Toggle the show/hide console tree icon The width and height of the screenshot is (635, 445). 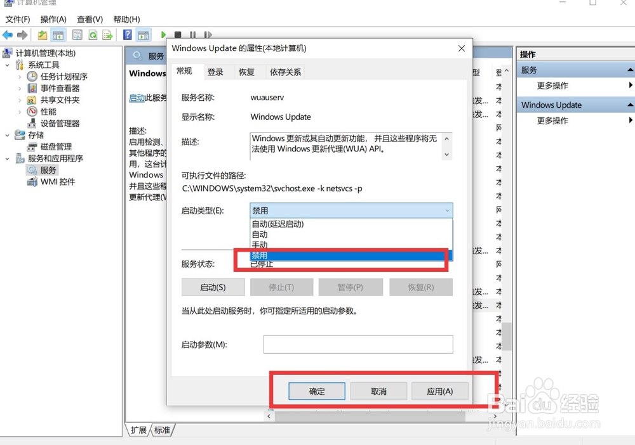click(58, 35)
